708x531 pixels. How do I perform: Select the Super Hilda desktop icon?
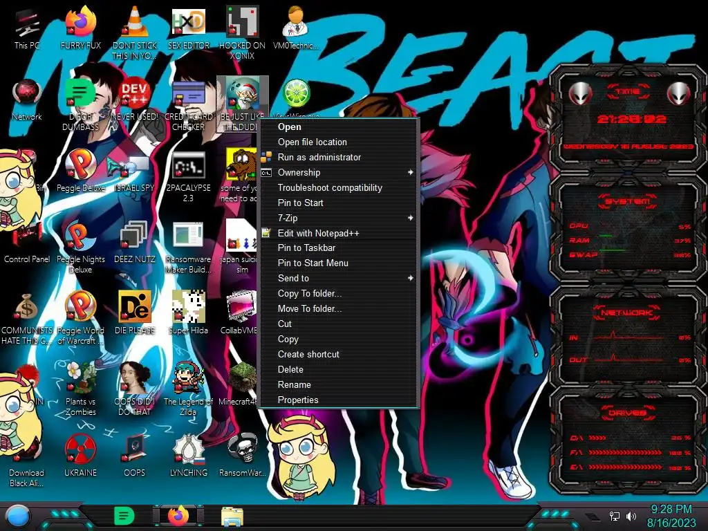(188, 313)
